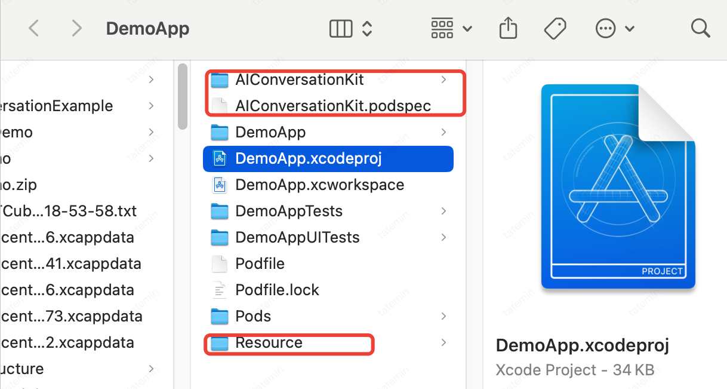The width and height of the screenshot is (727, 389).
Task: Click the Pods folder icon
Action: click(x=220, y=316)
